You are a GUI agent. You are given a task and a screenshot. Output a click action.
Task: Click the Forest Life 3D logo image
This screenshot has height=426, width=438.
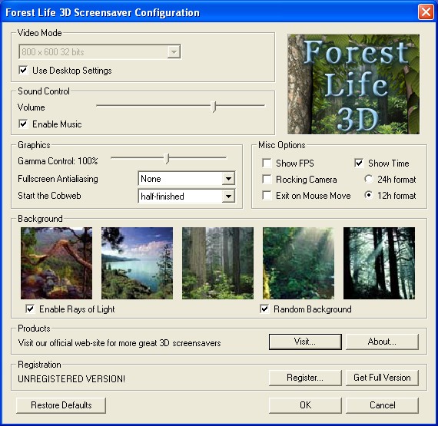click(x=353, y=84)
